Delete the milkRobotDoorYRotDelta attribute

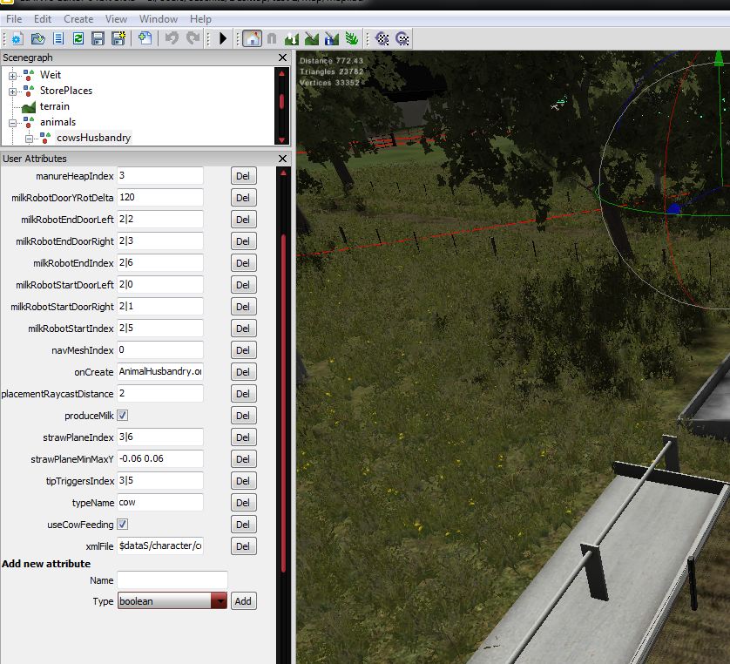click(x=243, y=198)
